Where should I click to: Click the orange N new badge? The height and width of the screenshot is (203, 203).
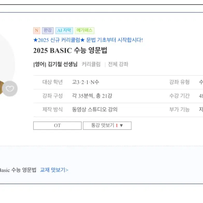[x=37, y=31]
